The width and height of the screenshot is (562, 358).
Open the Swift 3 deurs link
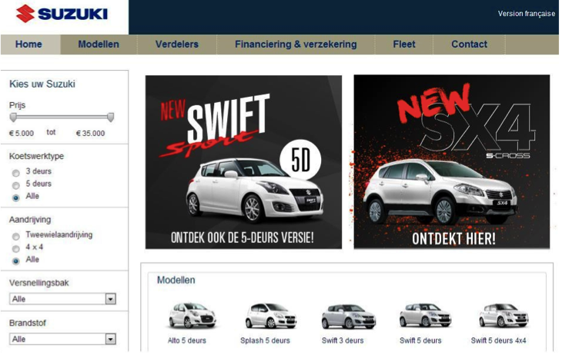(343, 340)
